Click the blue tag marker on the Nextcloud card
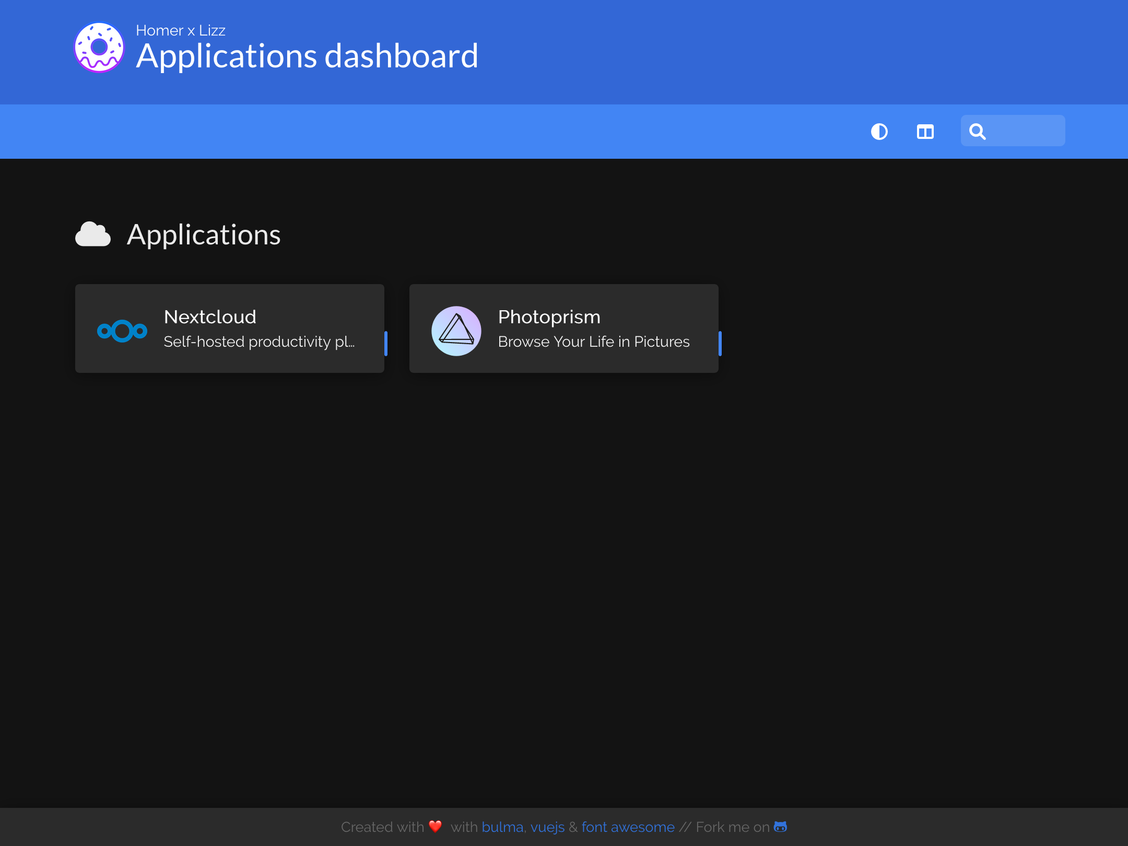The image size is (1128, 846). [386, 343]
